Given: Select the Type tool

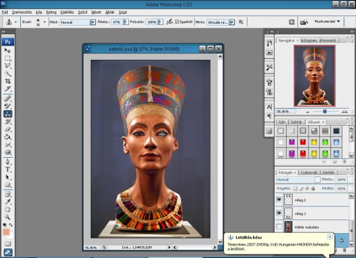Looking at the screenshot, I should tap(8, 169).
